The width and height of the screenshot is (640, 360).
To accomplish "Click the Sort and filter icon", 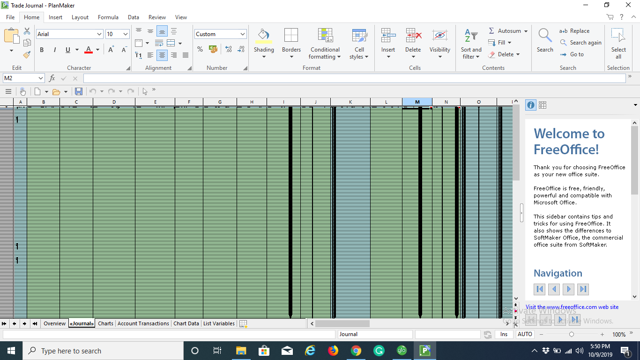I will (471, 36).
